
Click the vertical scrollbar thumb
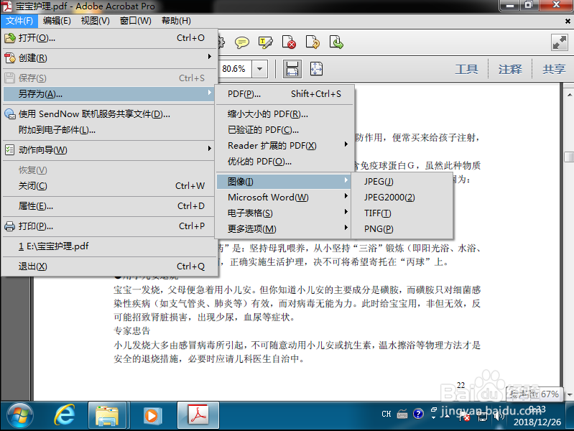click(569, 157)
